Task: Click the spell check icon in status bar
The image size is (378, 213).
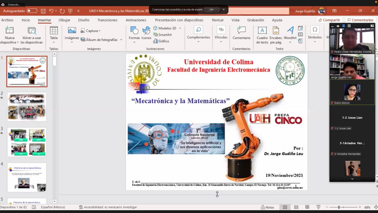Action: (34, 207)
